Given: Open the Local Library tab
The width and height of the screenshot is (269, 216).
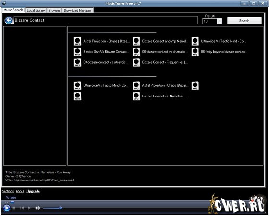Looking at the screenshot, I should pos(36,10).
